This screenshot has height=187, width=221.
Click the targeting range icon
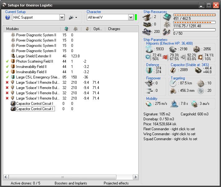click(173, 83)
